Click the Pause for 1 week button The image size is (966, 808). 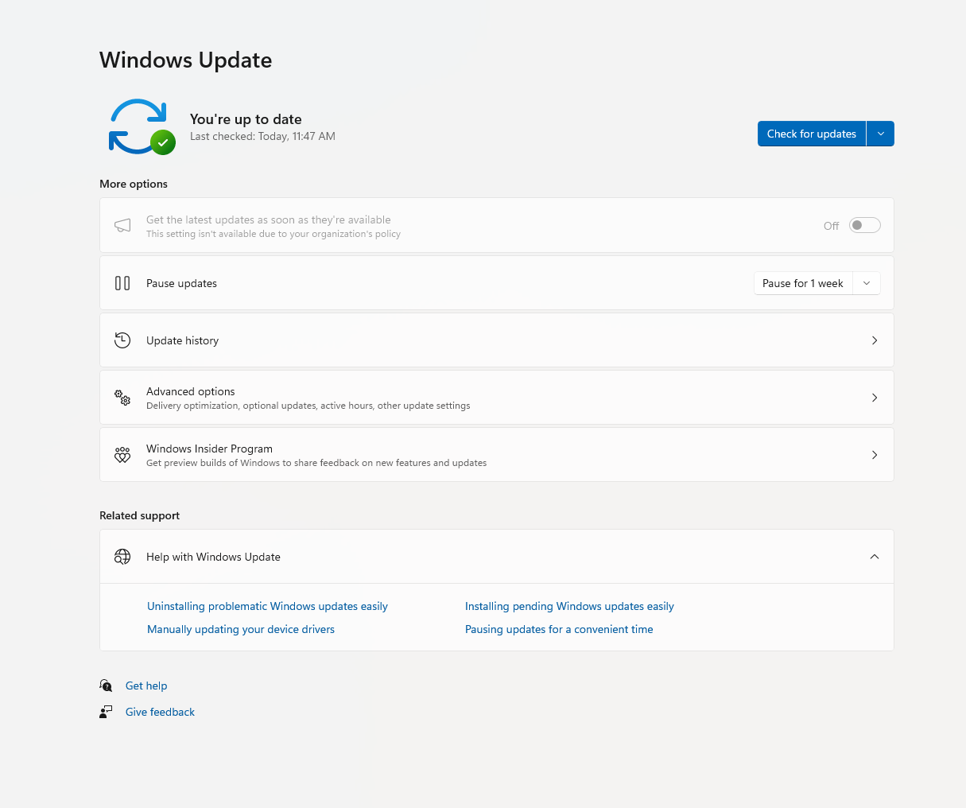[x=803, y=283]
